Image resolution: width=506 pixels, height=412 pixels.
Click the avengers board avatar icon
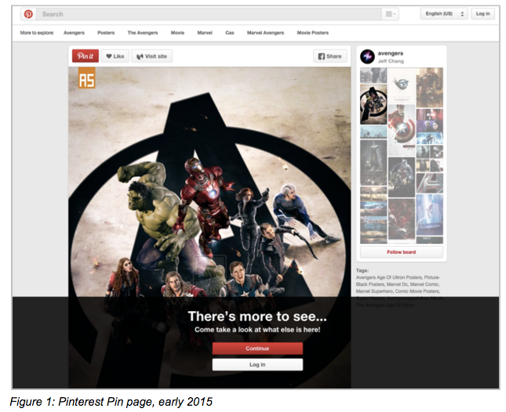pos(367,56)
